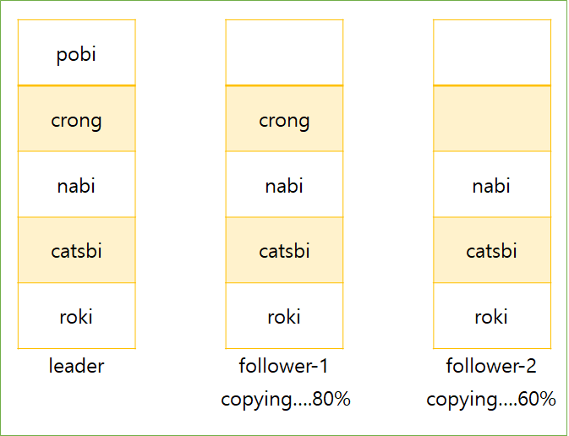
Task: Select catsbi cell in follower-1 column
Action: click(x=284, y=249)
